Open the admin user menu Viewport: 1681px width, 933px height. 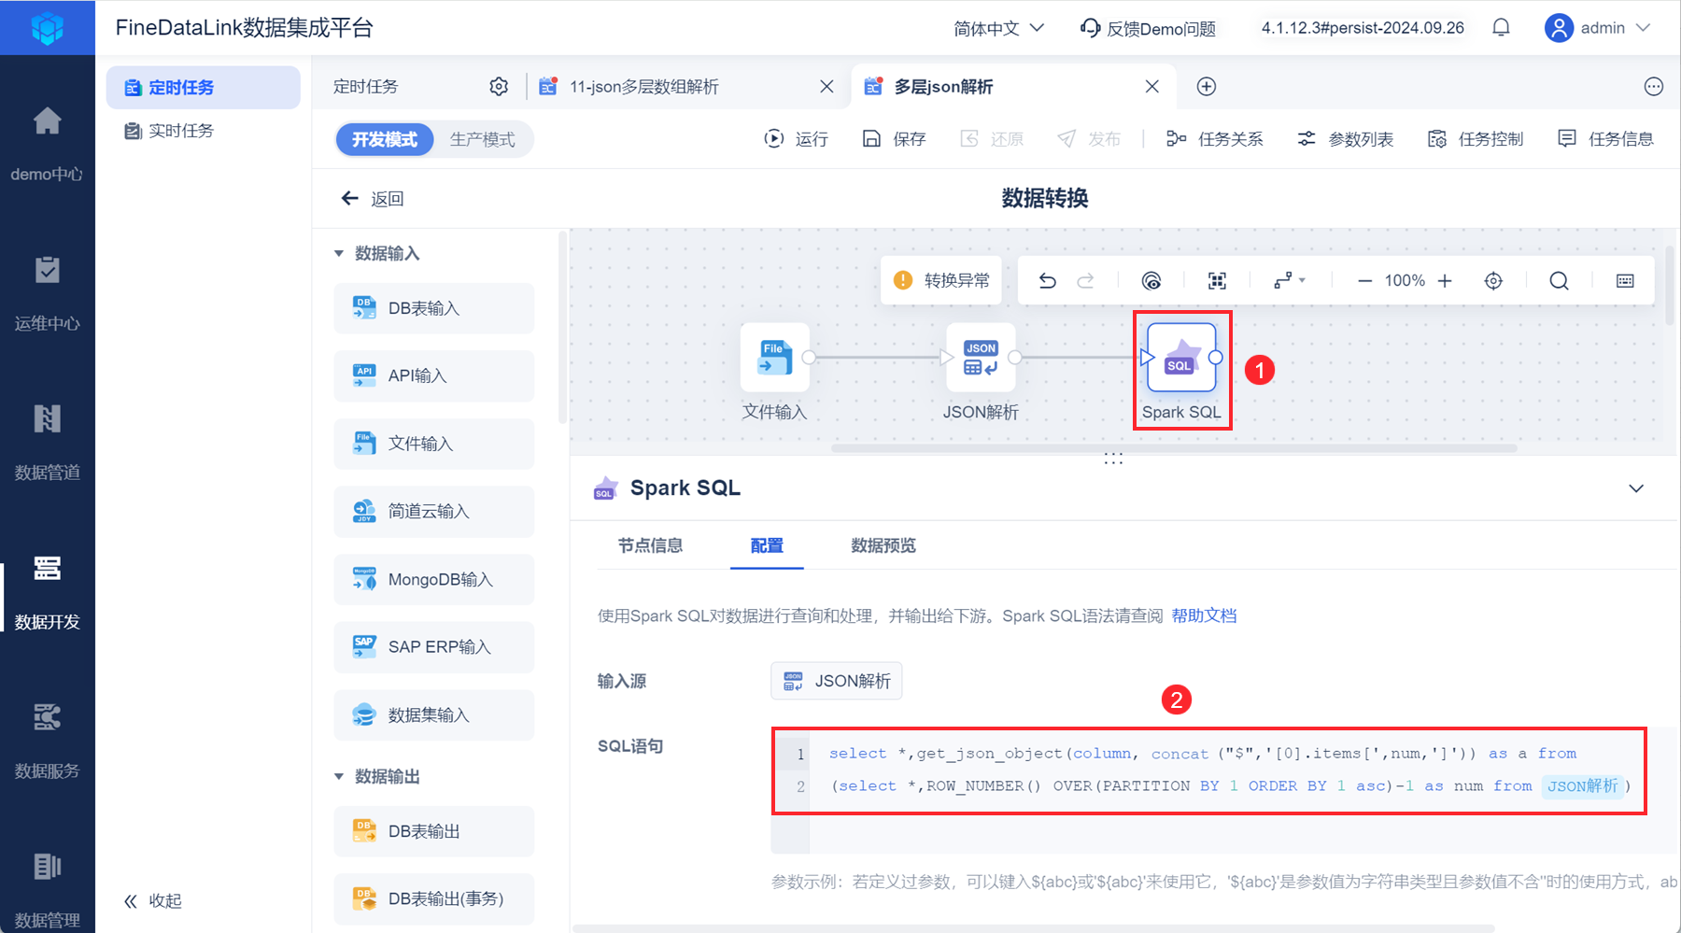[1598, 28]
